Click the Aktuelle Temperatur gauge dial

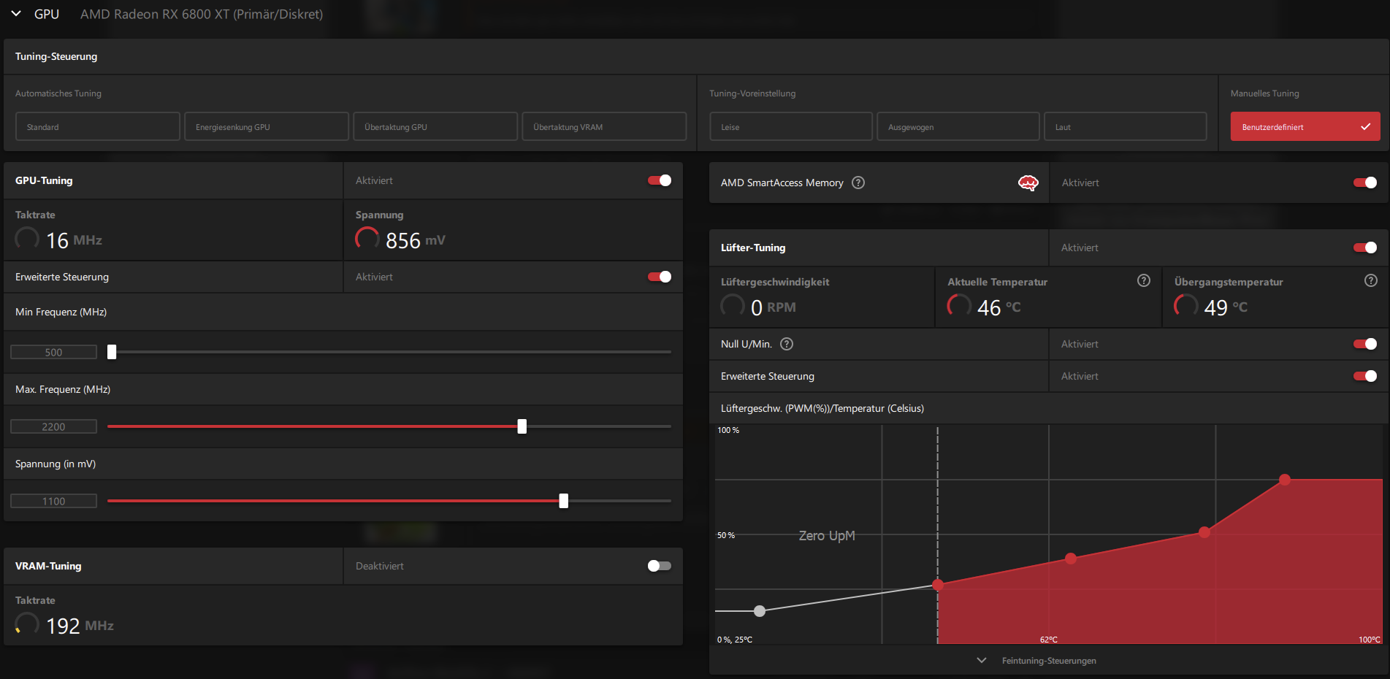tap(959, 306)
